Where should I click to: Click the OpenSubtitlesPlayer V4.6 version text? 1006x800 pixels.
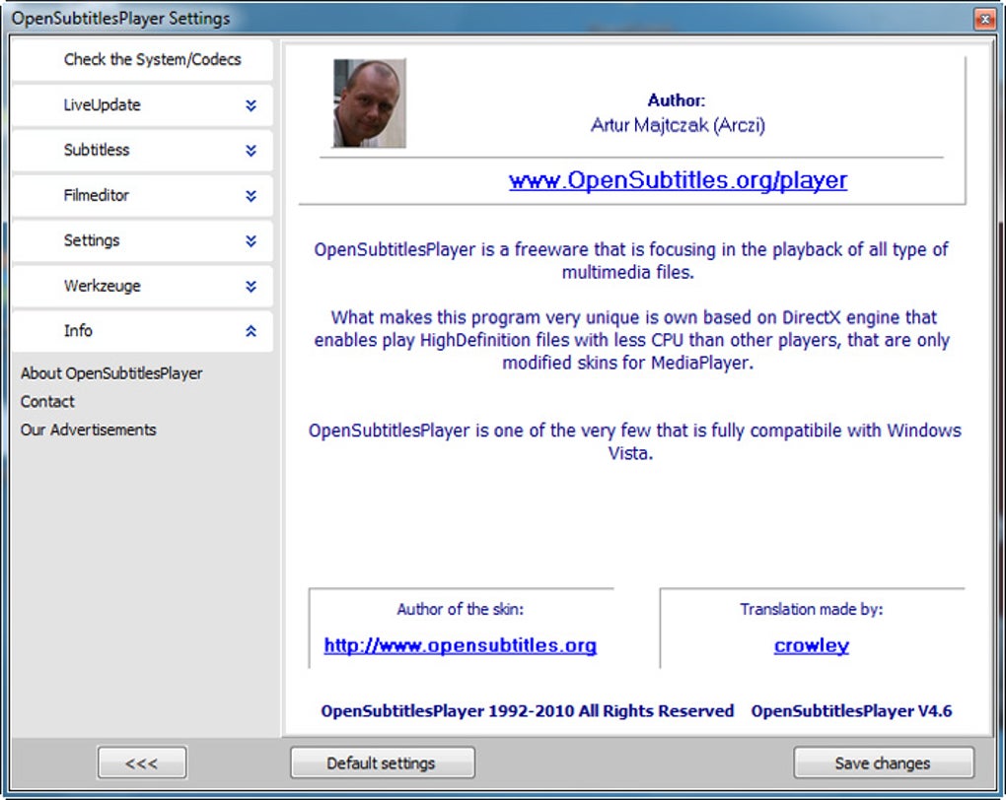(x=851, y=711)
